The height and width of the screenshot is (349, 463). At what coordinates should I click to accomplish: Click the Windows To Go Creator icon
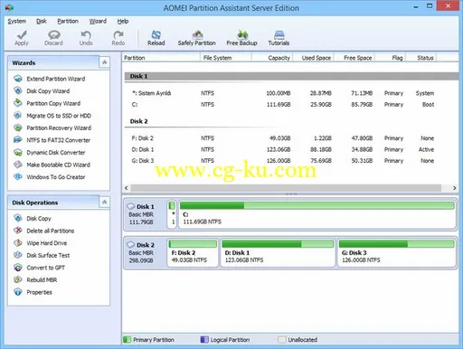pos(18,177)
